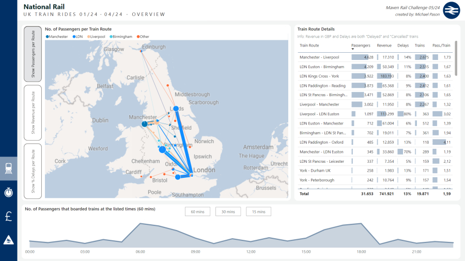This screenshot has width=465, height=261.
Task: Click the Manchester legend dot
Action: point(48,37)
